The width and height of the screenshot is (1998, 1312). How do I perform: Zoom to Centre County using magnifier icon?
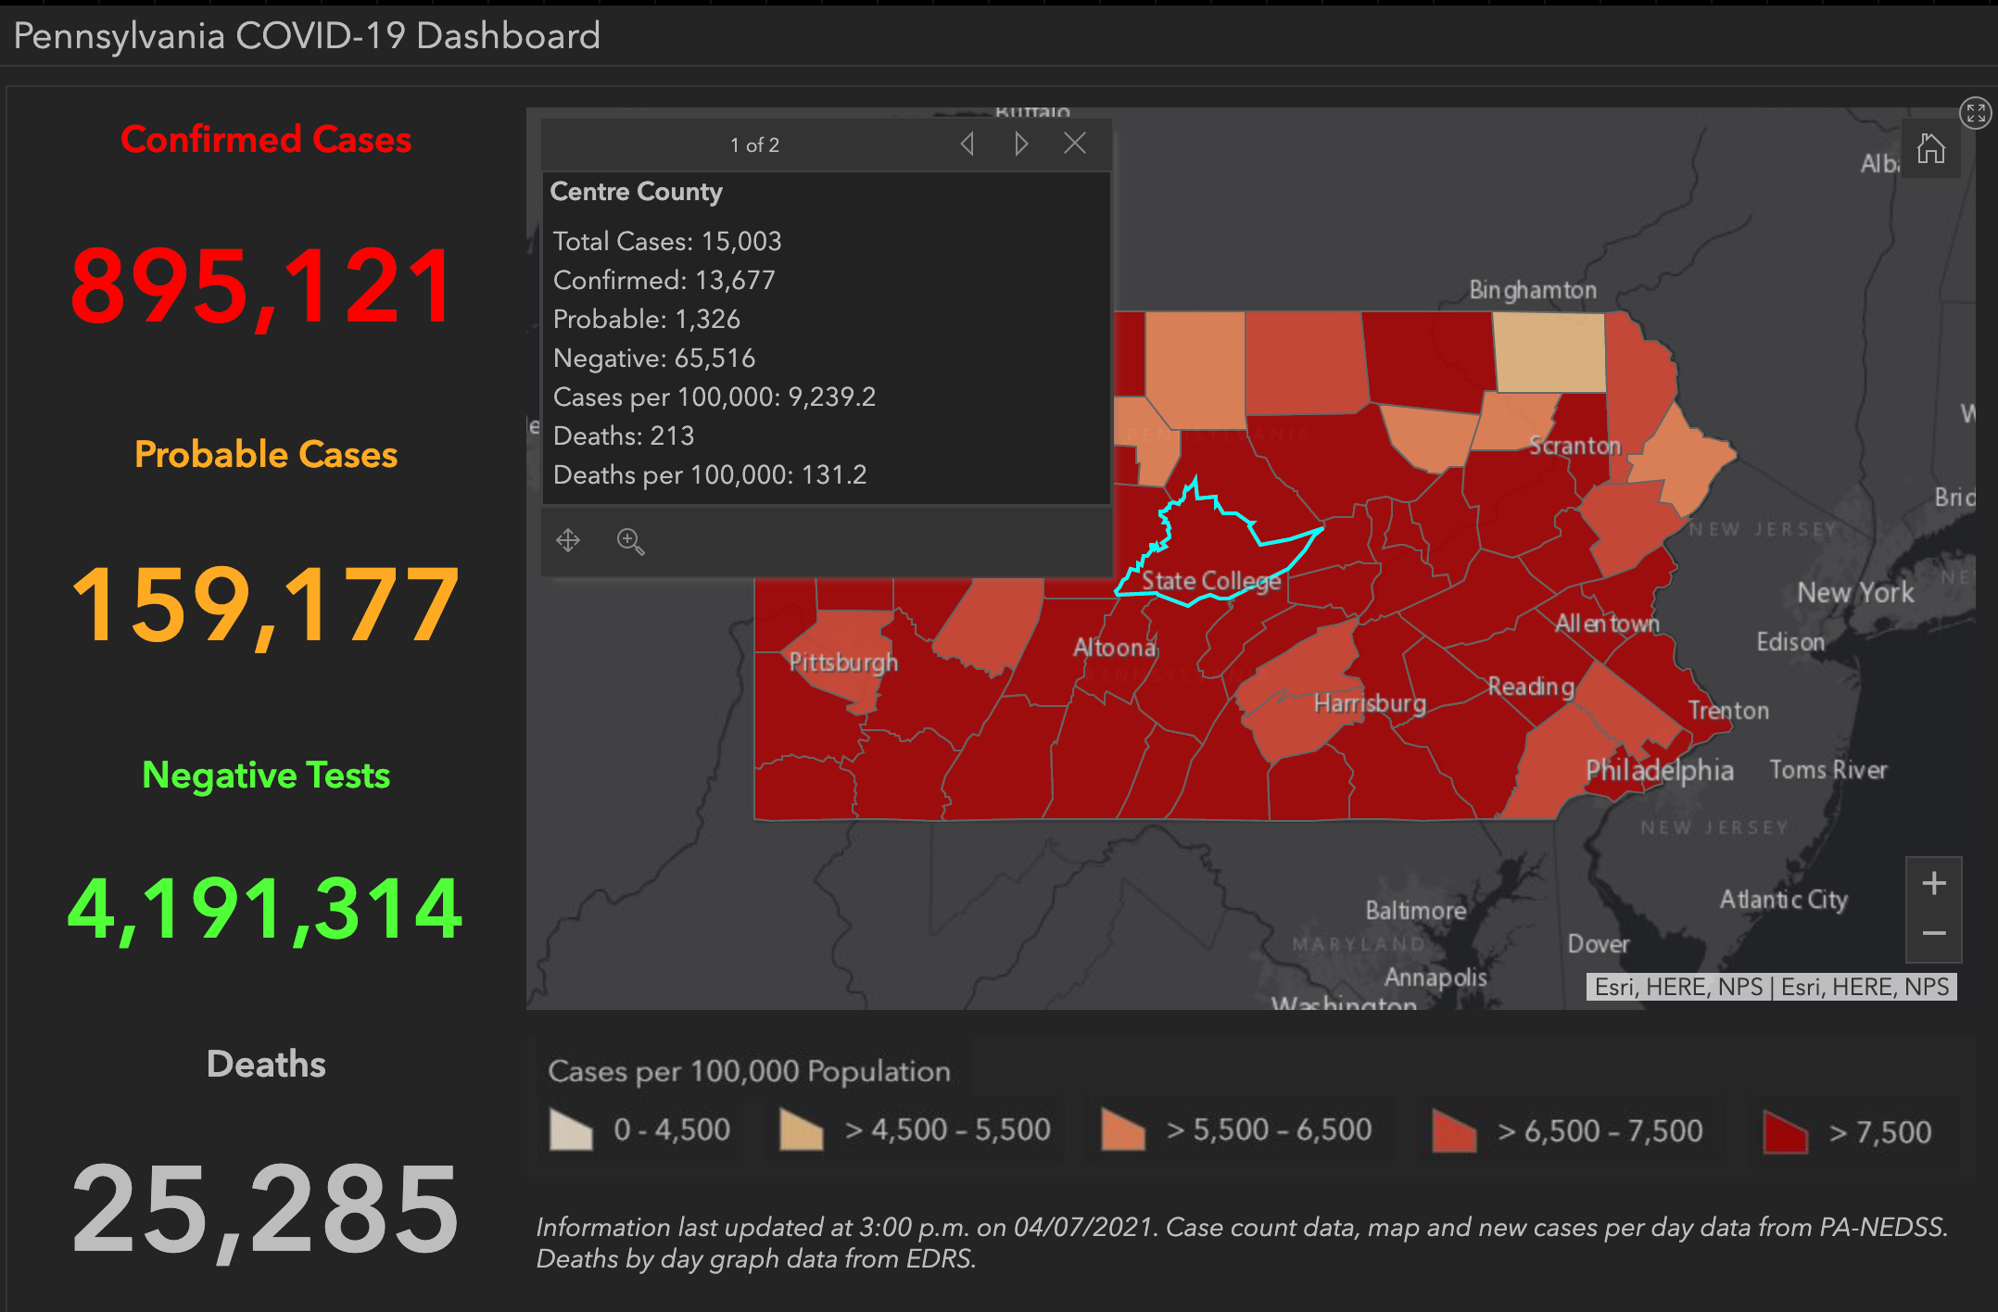point(630,541)
